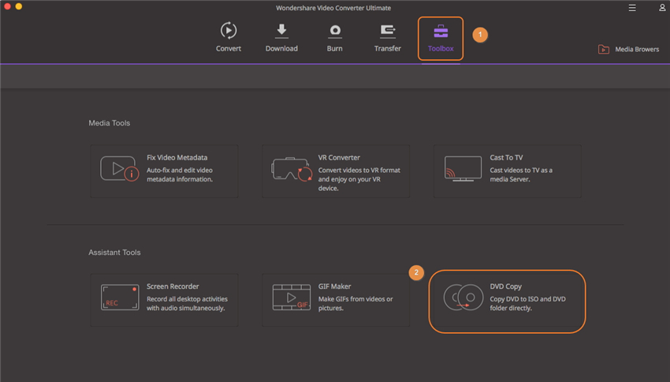Click the Download arrow icon
Image resolution: width=670 pixels, height=382 pixels.
(x=281, y=31)
